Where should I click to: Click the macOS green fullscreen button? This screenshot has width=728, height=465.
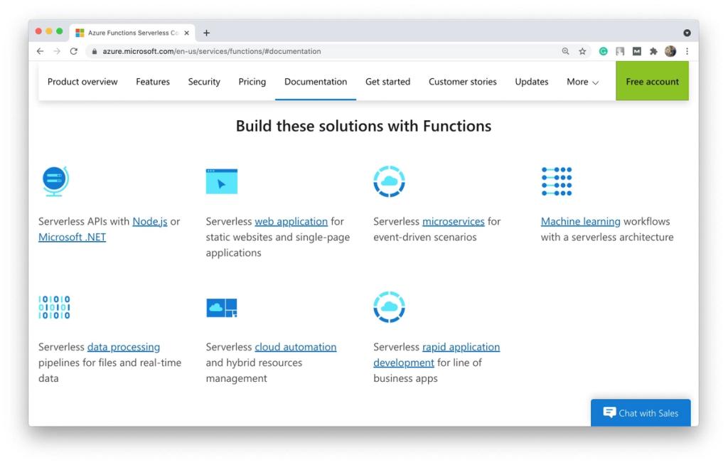click(60, 31)
